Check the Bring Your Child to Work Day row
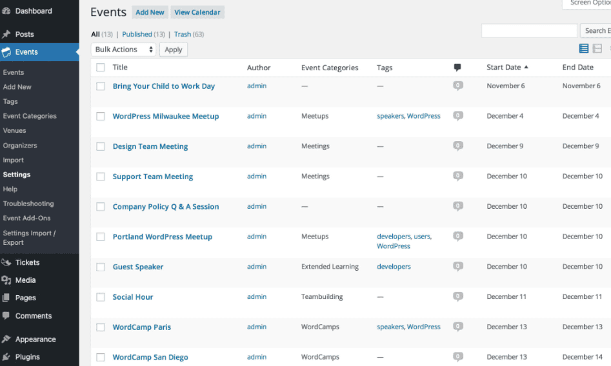The width and height of the screenshot is (611, 366). 101,86
